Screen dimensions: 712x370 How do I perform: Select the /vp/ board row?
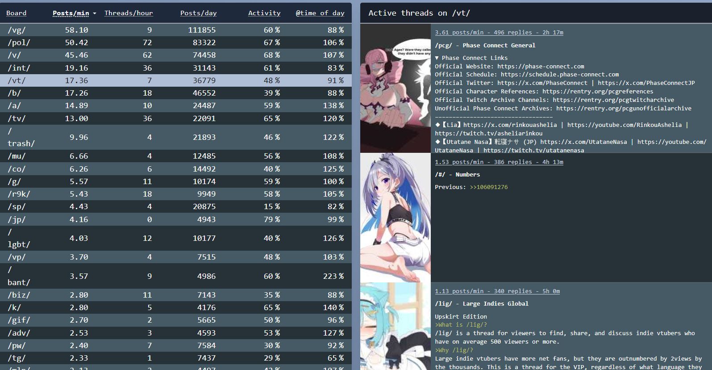(176, 257)
